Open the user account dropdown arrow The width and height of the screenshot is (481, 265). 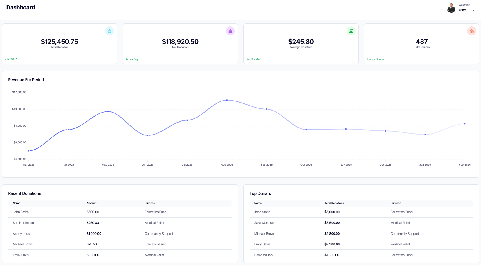(473, 10)
